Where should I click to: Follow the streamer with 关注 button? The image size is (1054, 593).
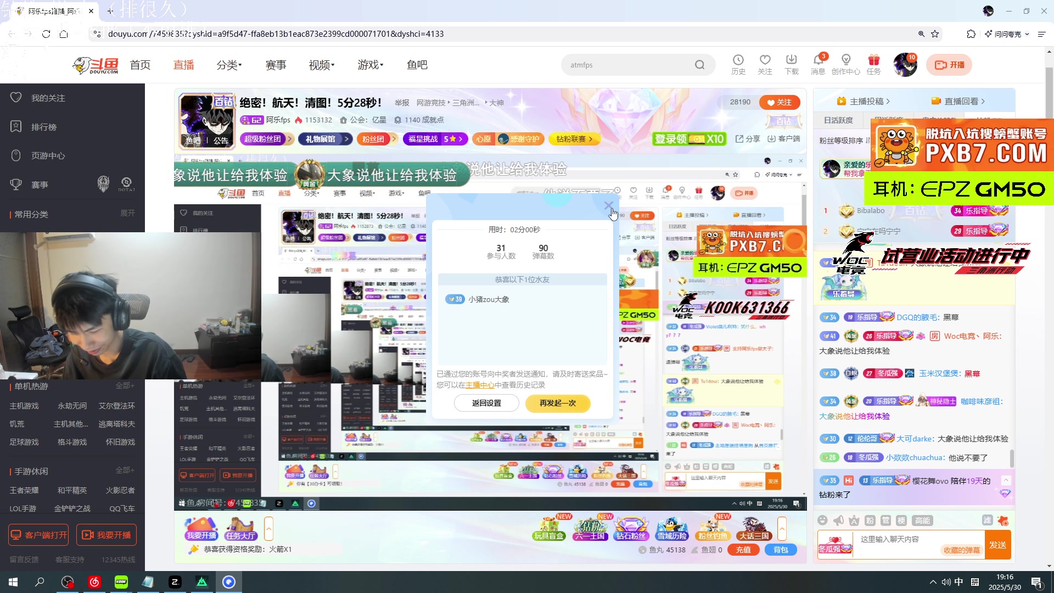(x=780, y=102)
